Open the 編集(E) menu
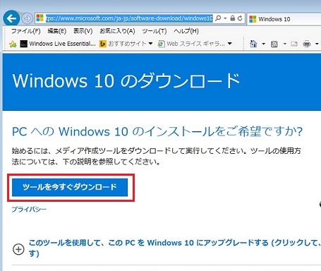This screenshot has width=321, height=271. (57, 31)
